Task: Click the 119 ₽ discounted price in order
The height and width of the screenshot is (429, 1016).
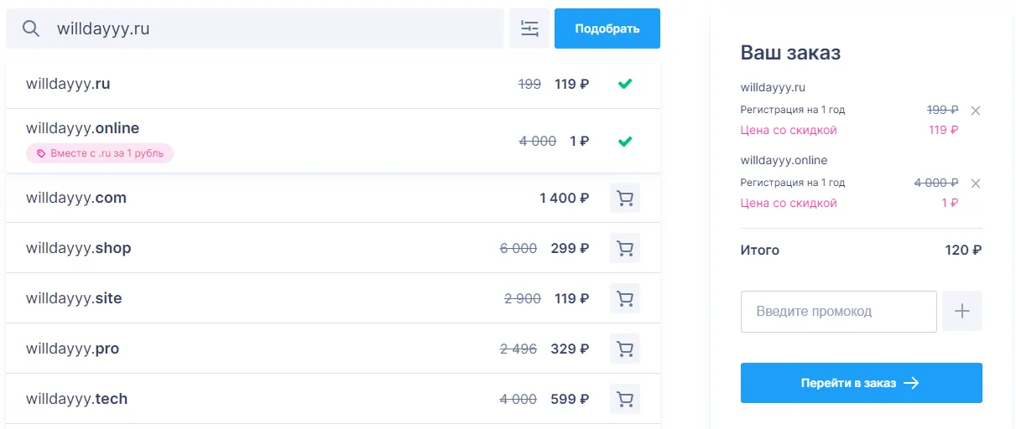Action: pos(944,130)
